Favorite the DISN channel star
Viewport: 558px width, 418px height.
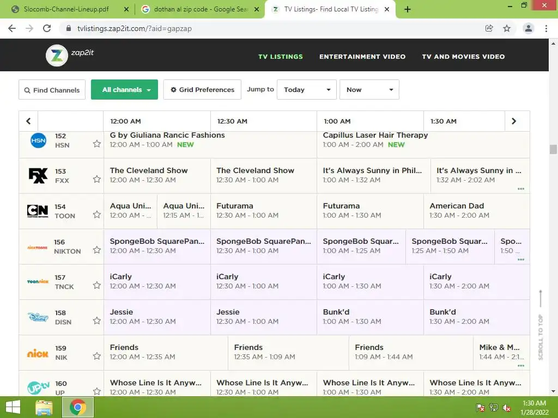[97, 321]
